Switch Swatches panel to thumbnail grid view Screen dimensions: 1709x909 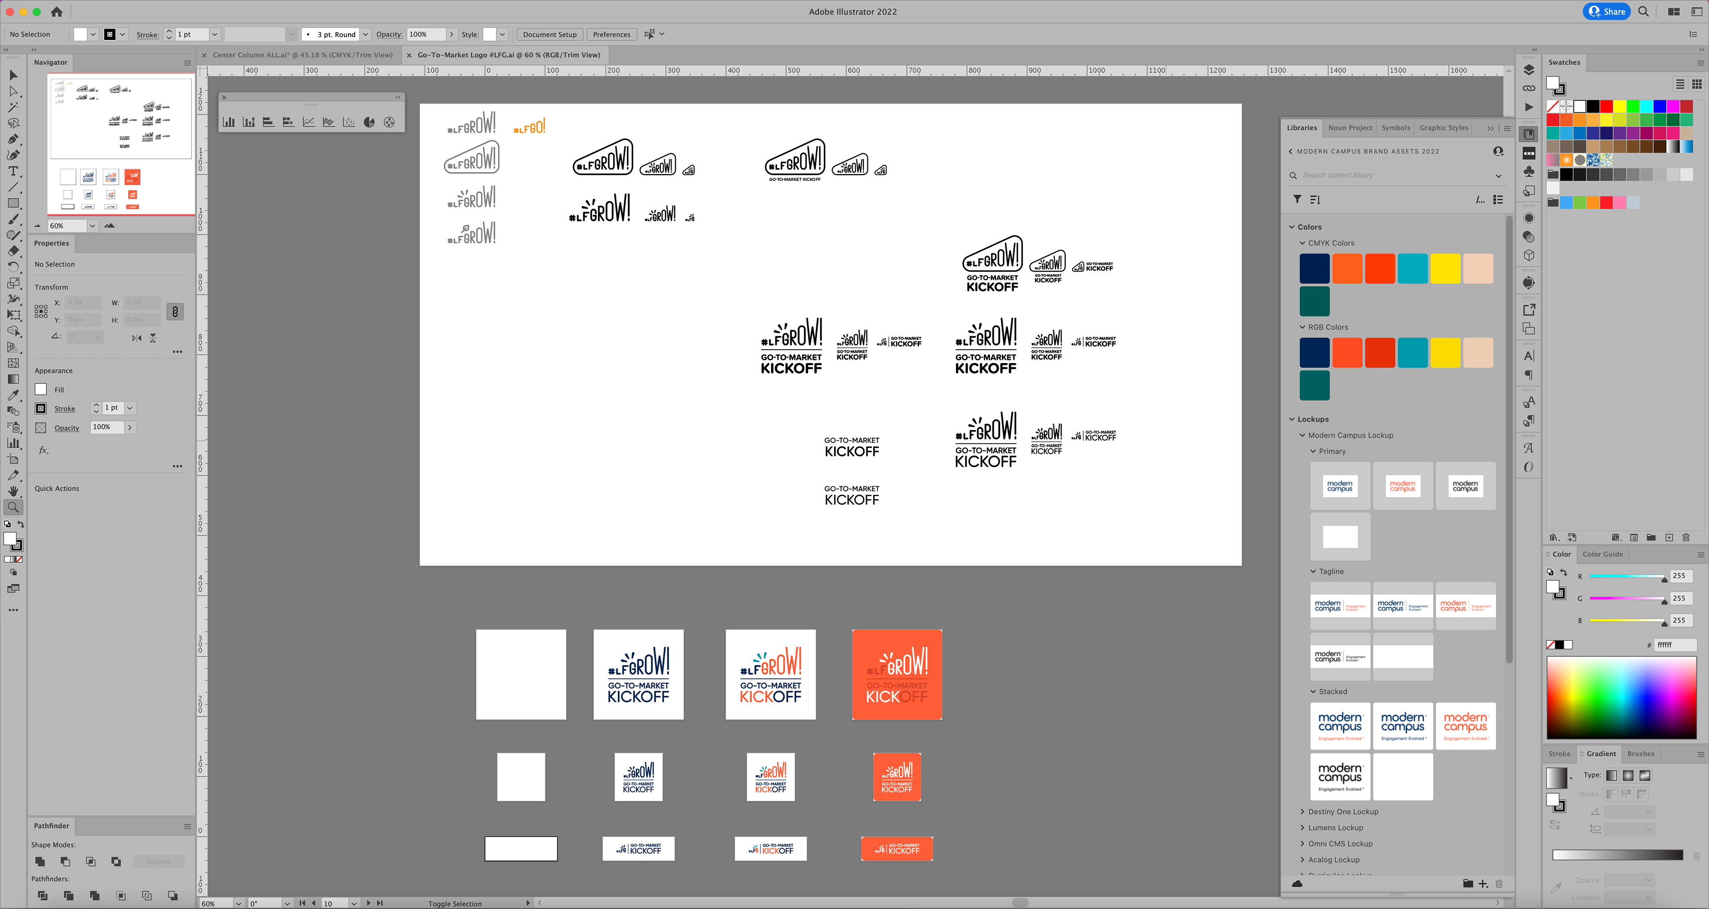1697,84
